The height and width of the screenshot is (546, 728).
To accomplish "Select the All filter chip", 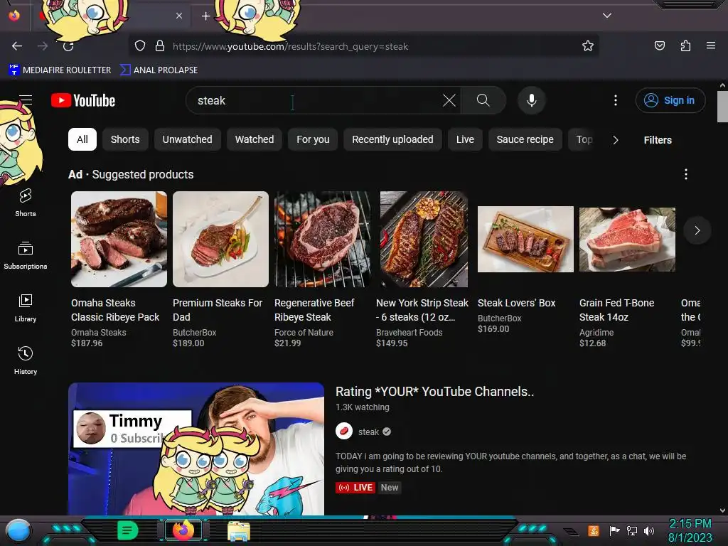I will coord(82,139).
